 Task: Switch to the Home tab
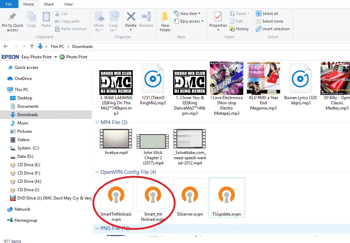point(29,4)
